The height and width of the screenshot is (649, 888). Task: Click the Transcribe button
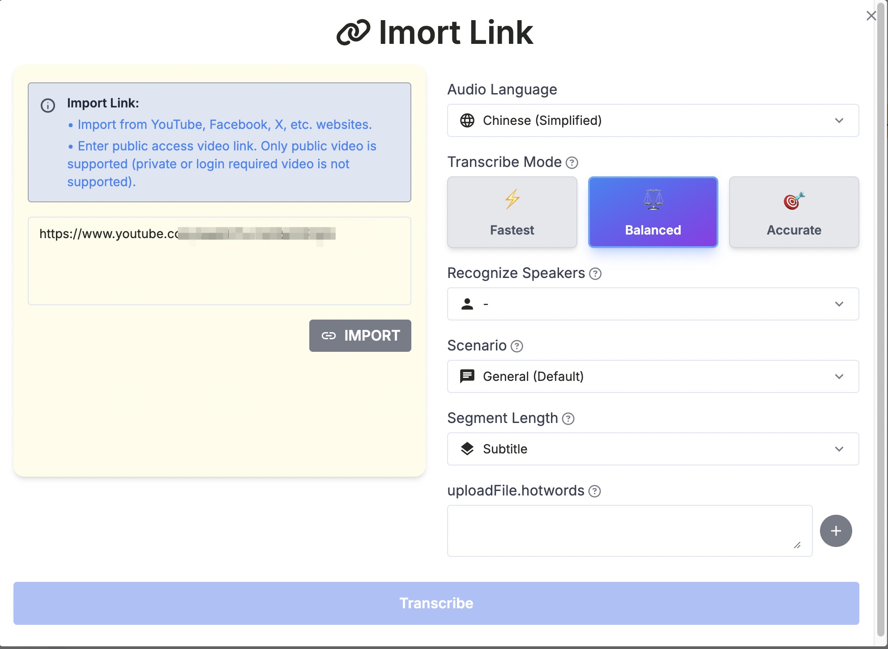(x=436, y=603)
